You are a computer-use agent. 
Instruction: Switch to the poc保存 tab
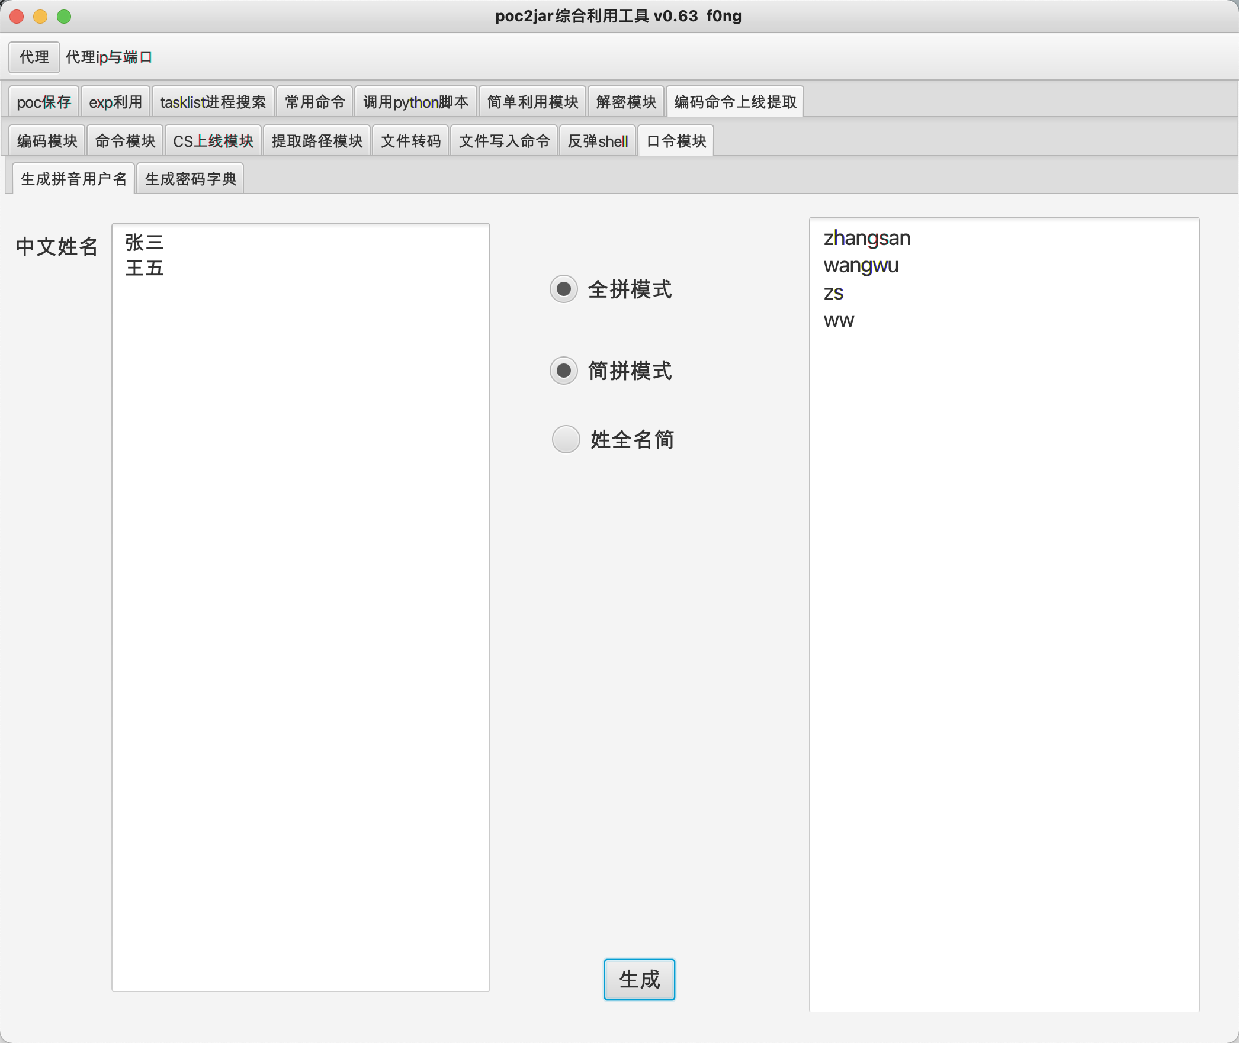(x=44, y=102)
